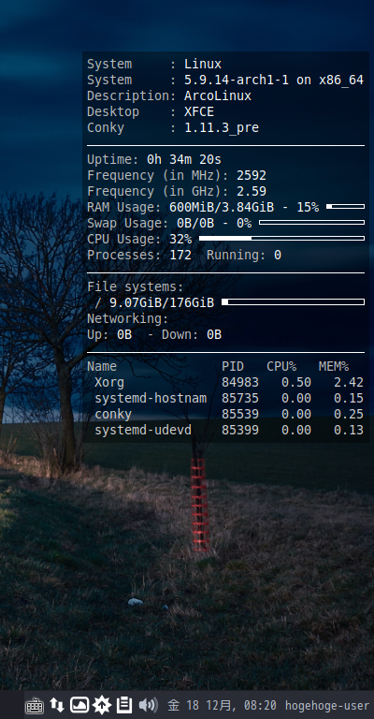Click the speaker volume icon

[x=148, y=705]
